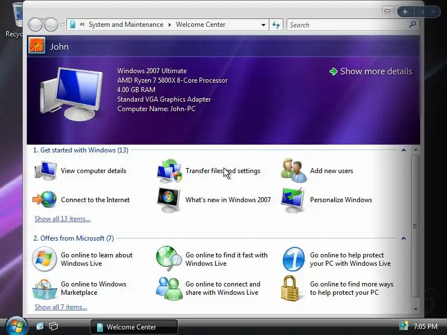Click the AMD Ryzen 7 5800X processor text
This screenshot has width=447, height=335.
pos(172,80)
